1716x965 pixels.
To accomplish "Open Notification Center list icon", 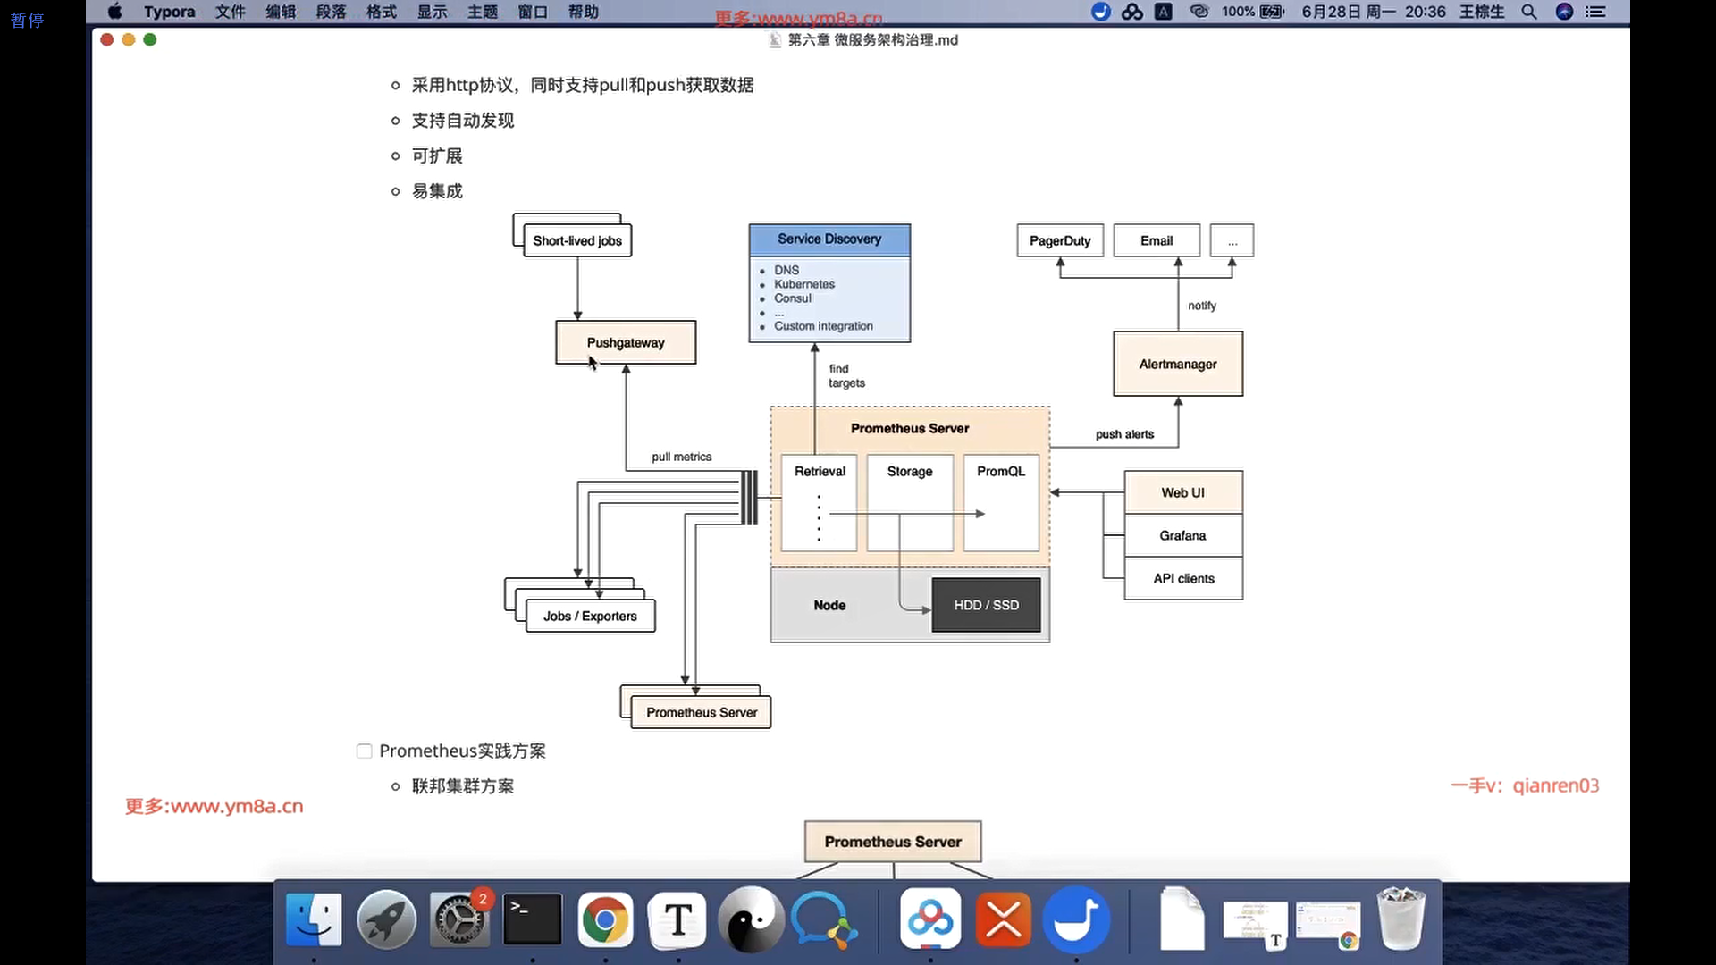I will point(1595,12).
